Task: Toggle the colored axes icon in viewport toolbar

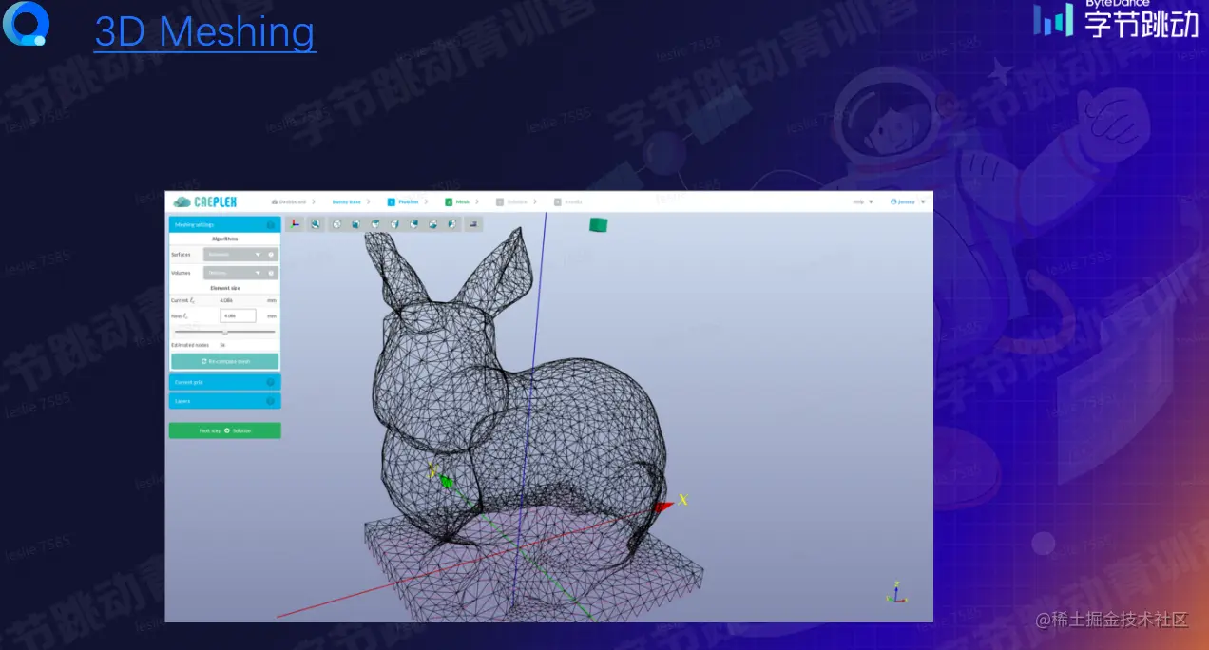Action: click(296, 224)
